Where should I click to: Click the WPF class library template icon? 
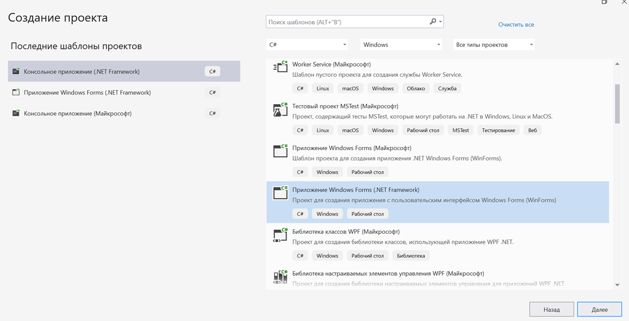(280, 235)
